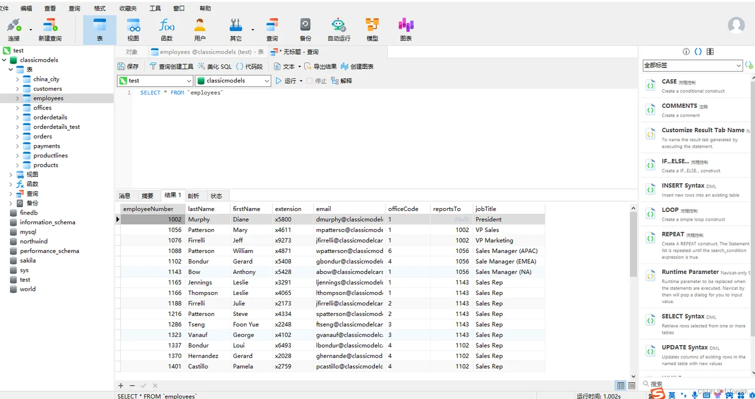This screenshot has height=399, width=755.
Task: Open the 收藏夹 favorites menu
Action: click(x=128, y=8)
